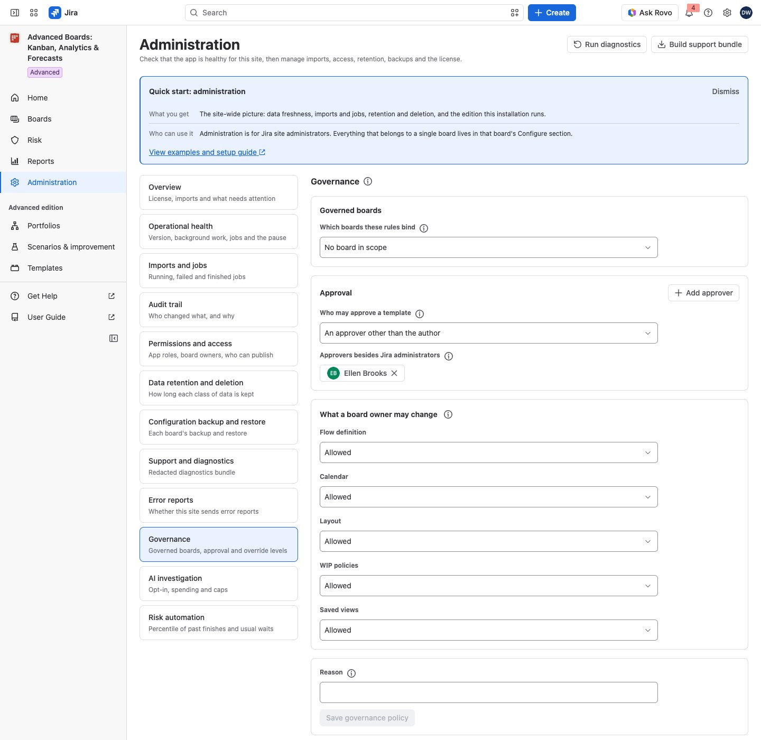The width and height of the screenshot is (761, 740).
Task: Open View examples and setup guide link
Action: click(x=207, y=152)
